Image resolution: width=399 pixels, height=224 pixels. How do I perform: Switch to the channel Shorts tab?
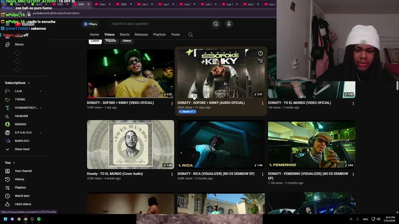point(124,35)
